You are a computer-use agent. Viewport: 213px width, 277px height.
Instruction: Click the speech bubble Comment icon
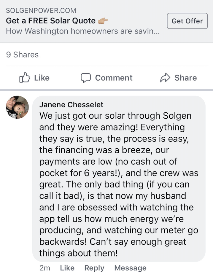pos(86,78)
